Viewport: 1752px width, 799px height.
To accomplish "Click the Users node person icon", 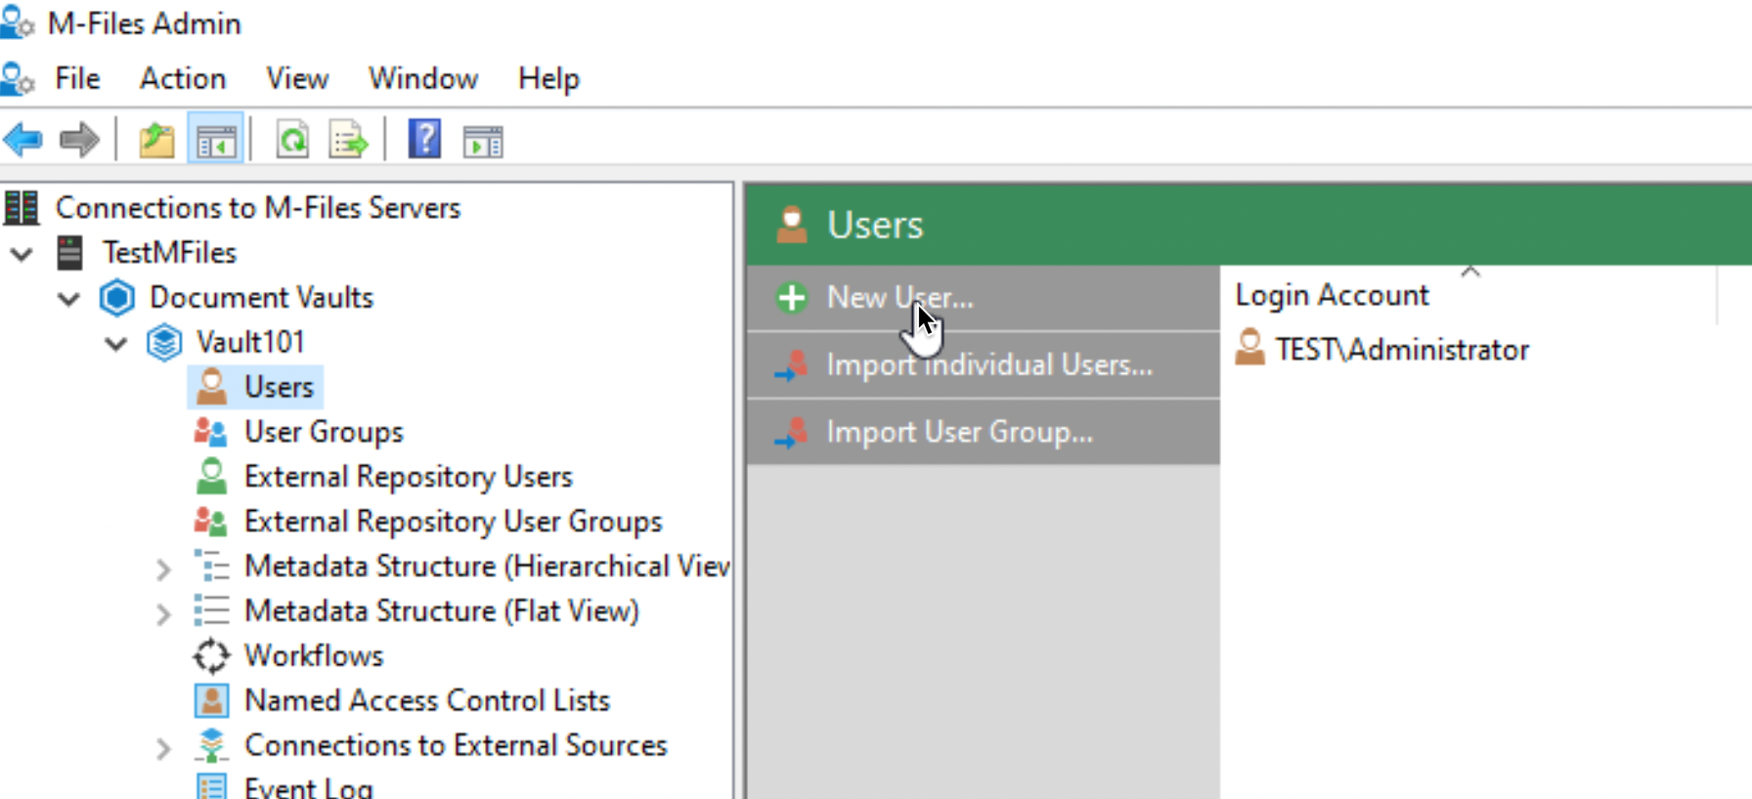I will tap(211, 387).
